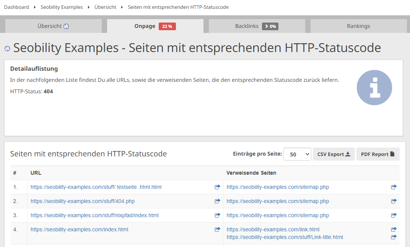Switch to the Rankings tab

[x=358, y=26]
